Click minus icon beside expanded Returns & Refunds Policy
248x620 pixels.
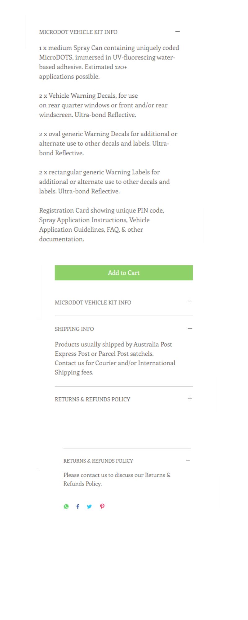coord(188,461)
